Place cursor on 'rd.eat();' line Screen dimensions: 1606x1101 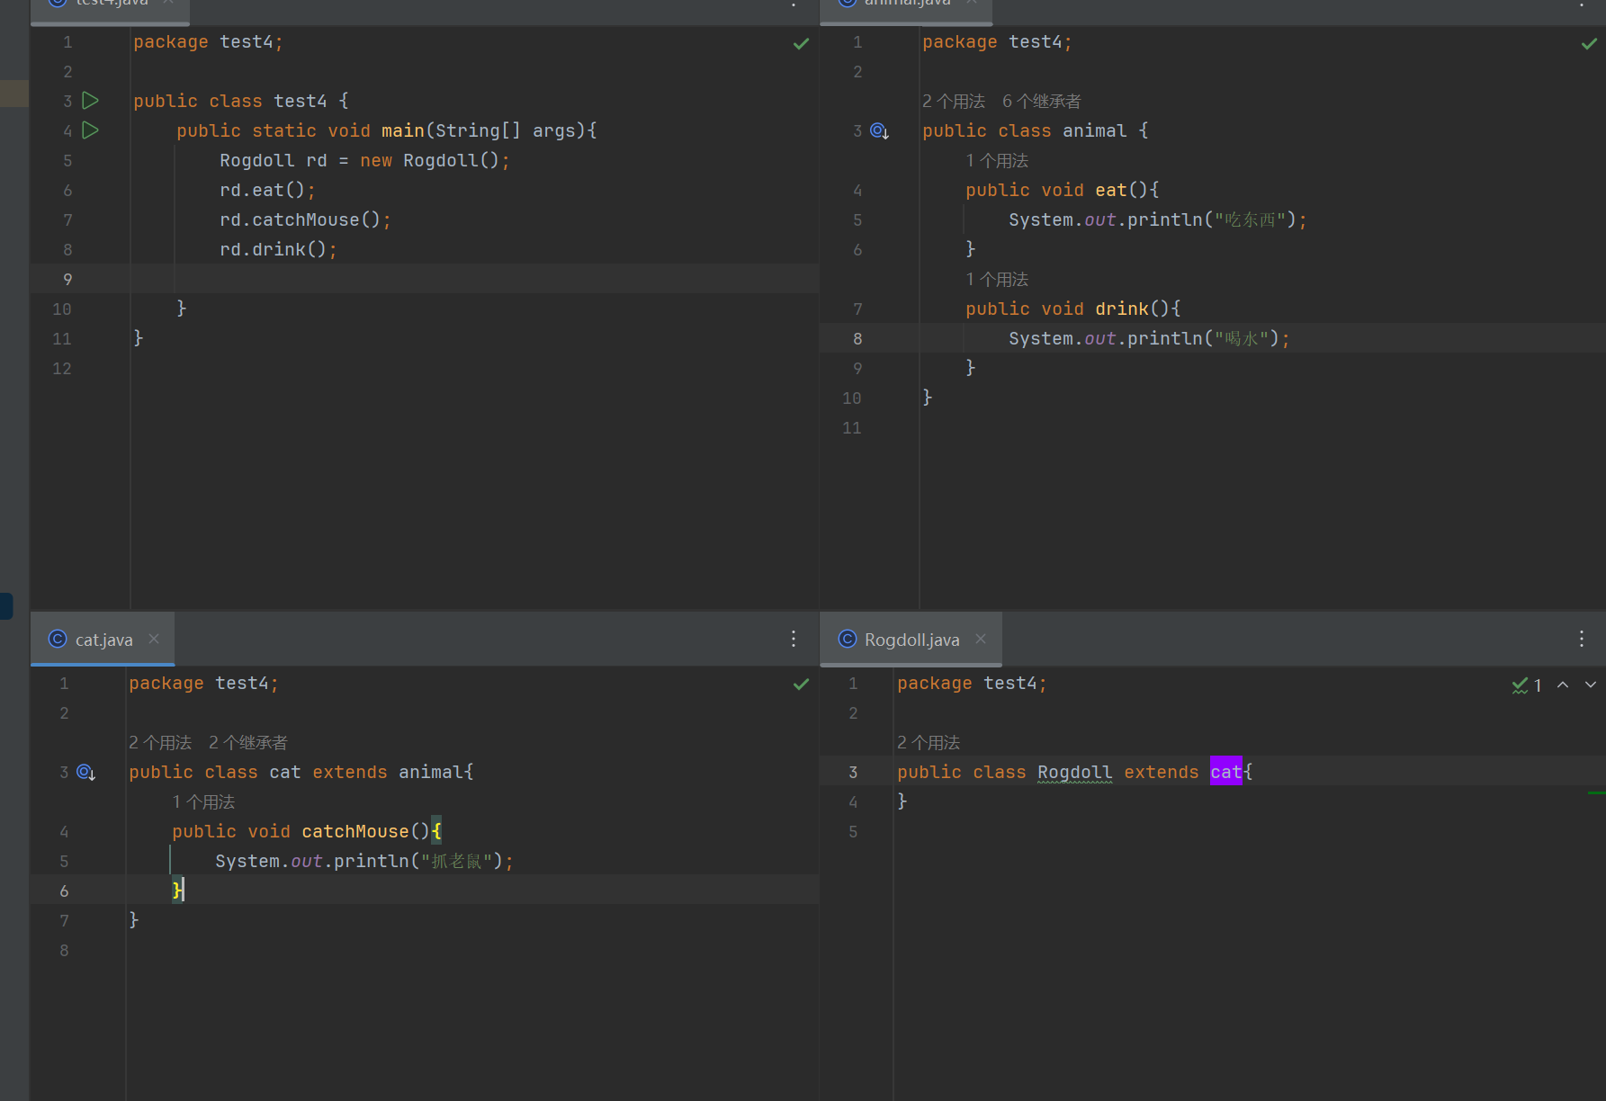tap(267, 190)
